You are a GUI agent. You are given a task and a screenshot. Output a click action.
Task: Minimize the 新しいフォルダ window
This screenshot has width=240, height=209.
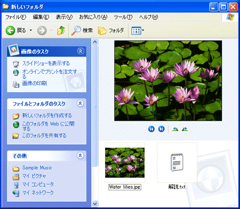pos(213,7)
